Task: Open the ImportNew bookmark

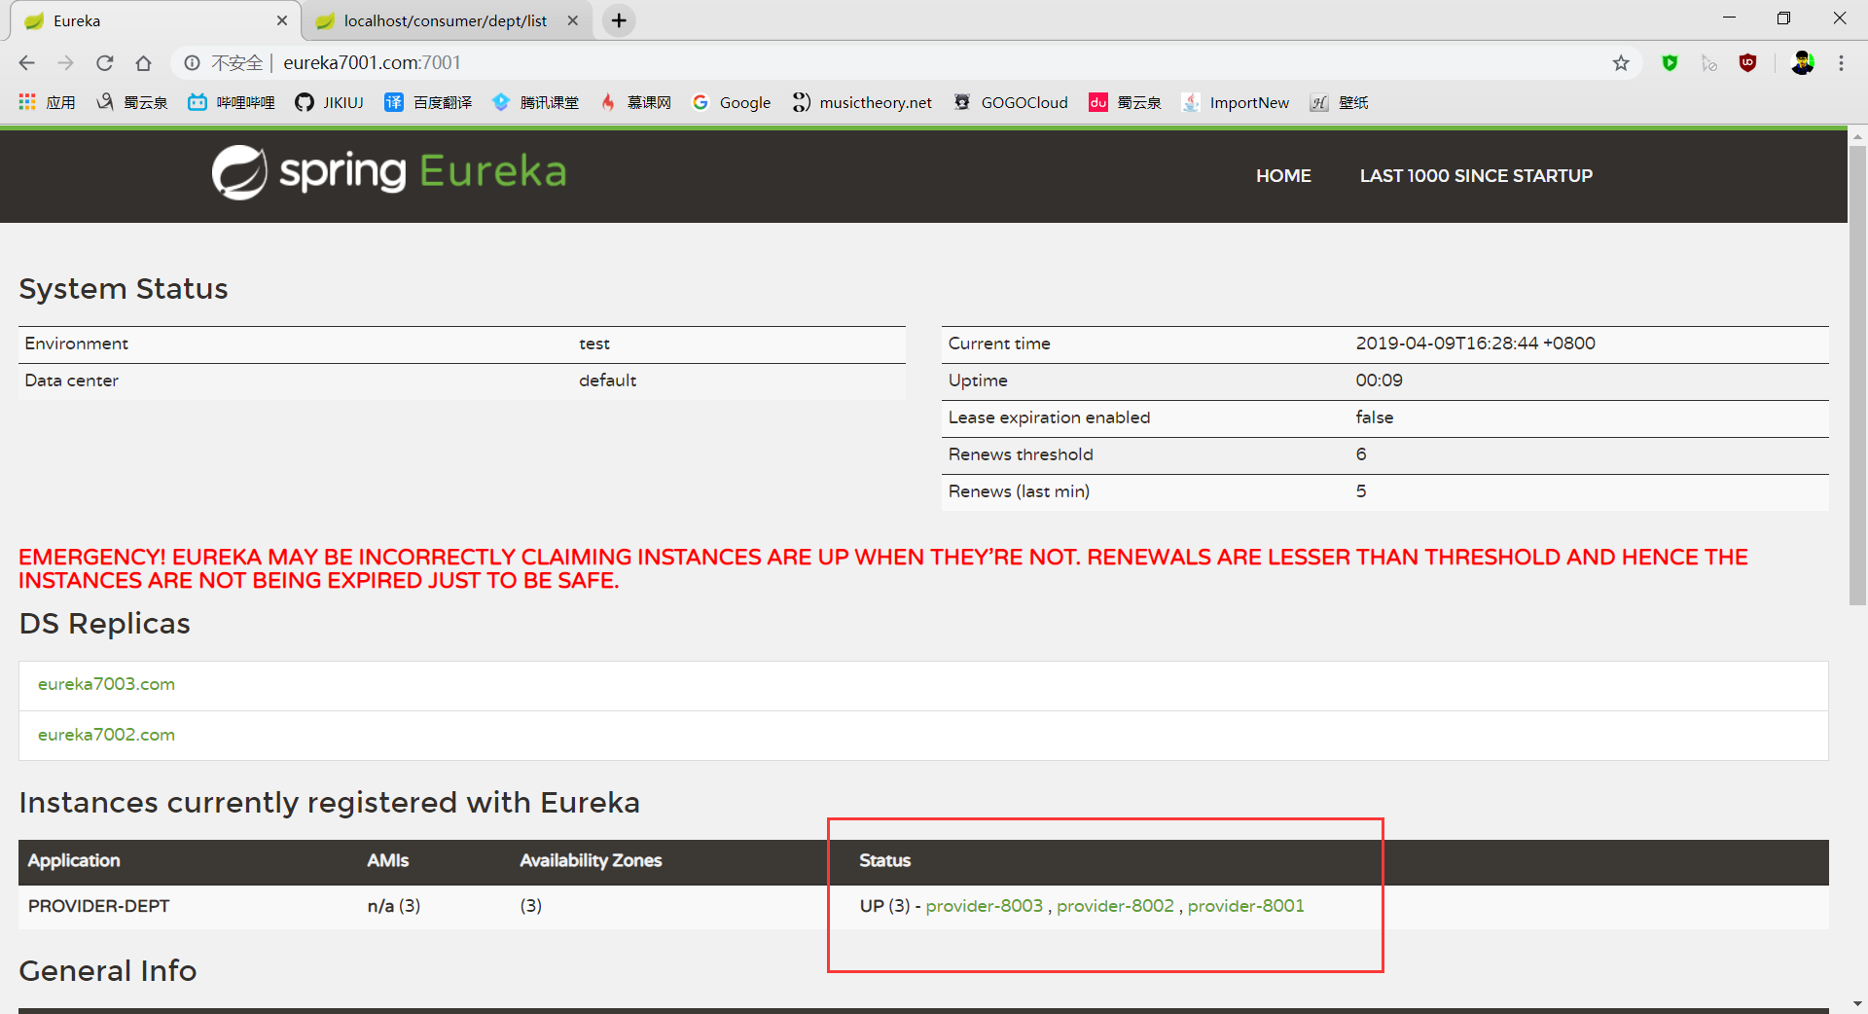Action: (x=1236, y=102)
